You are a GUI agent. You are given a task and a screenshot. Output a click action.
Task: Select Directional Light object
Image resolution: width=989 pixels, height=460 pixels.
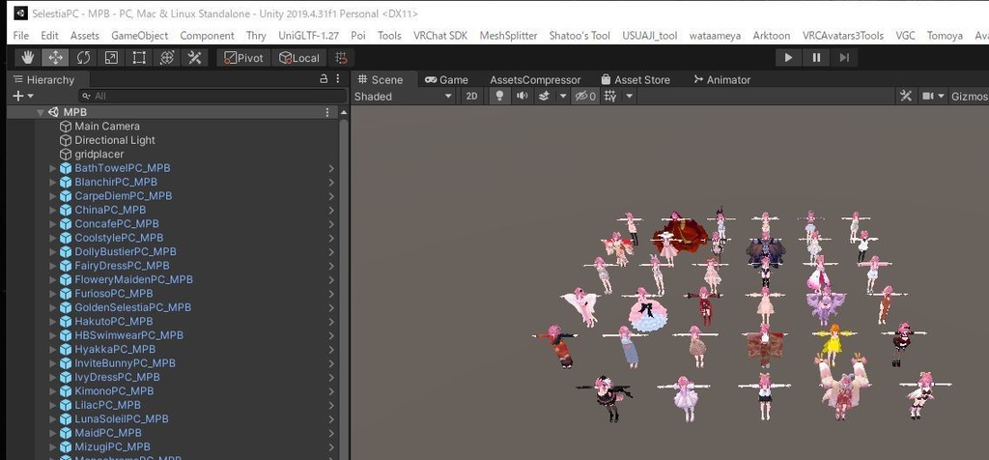pyautogui.click(x=115, y=140)
